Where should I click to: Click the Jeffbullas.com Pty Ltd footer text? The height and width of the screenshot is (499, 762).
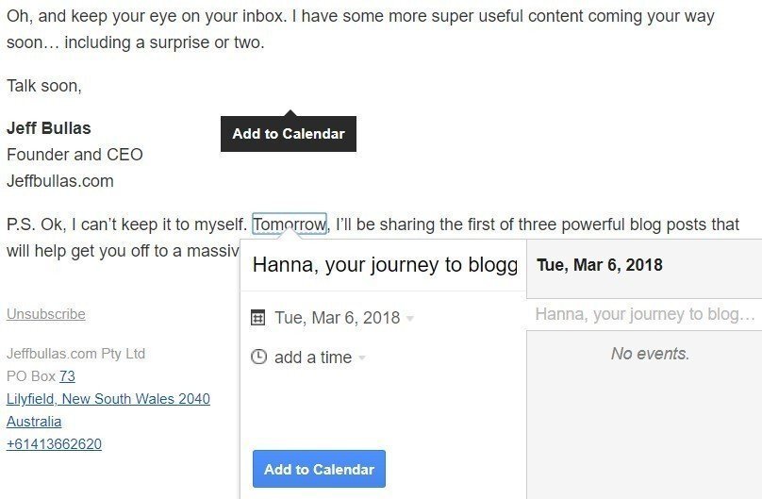pos(75,354)
